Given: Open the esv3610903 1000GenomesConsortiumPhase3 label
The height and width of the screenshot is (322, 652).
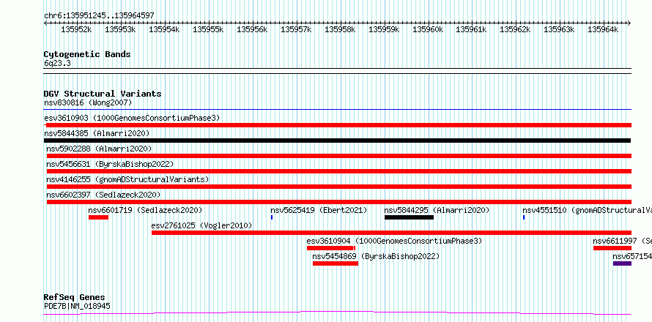Looking at the screenshot, I should 132,118.
